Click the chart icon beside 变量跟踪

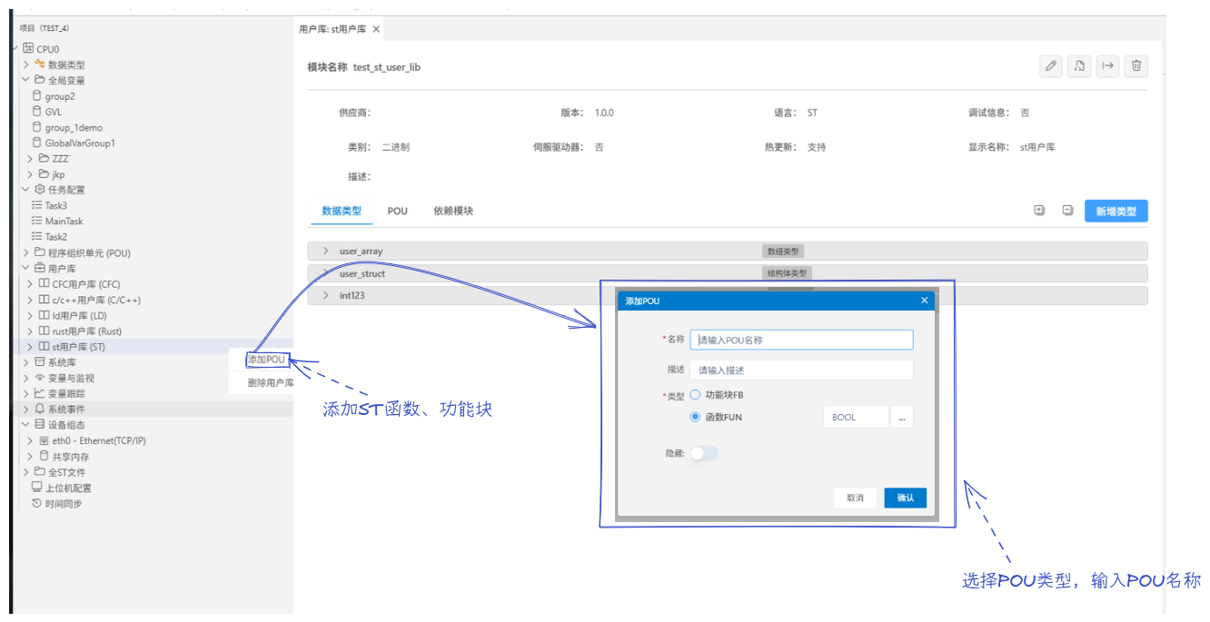pyautogui.click(x=40, y=393)
